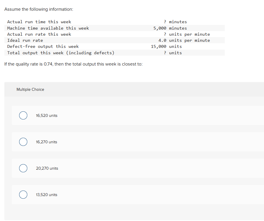Click the Defect-free output this week row

coord(43,46)
